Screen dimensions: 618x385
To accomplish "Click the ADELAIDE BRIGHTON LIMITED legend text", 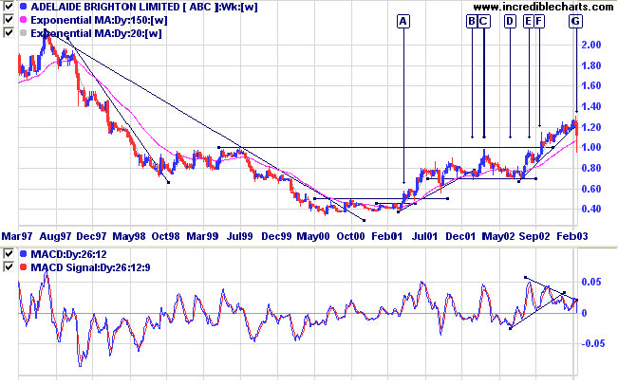I will click(x=144, y=7).
